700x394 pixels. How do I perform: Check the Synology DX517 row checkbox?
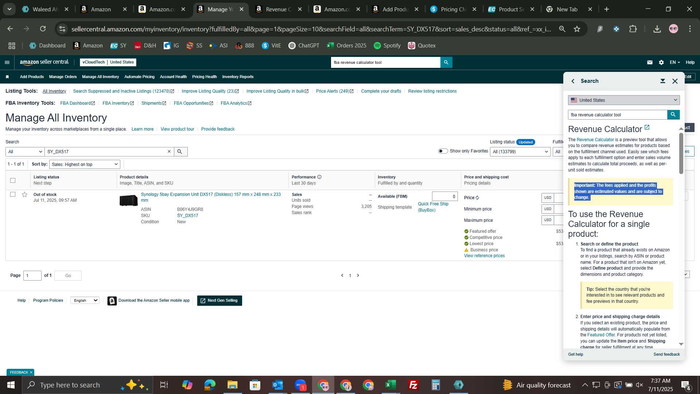pos(13,194)
